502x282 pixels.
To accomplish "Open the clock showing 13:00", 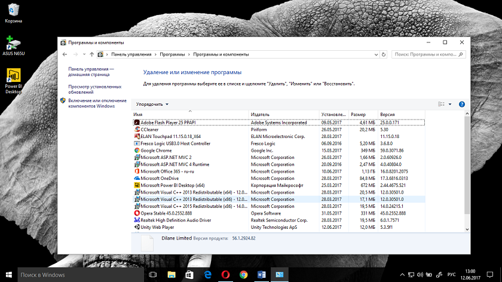I will [x=470, y=275].
